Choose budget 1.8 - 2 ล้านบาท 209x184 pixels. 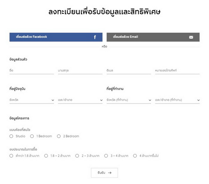46,156
